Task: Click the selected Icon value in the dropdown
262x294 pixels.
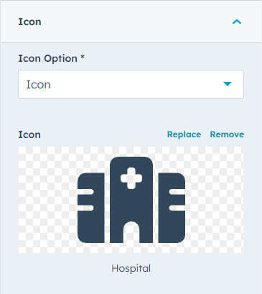Action: tap(38, 85)
